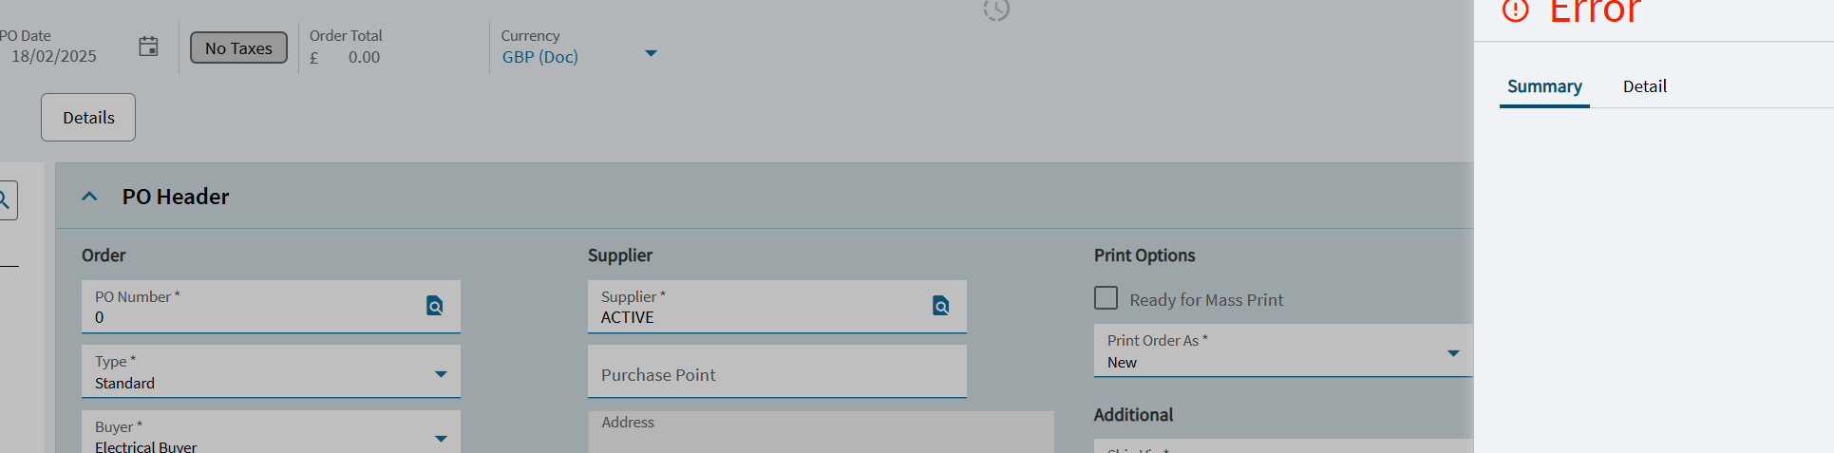This screenshot has height=453, width=1834.
Task: Click the Address text area
Action: coord(821,432)
